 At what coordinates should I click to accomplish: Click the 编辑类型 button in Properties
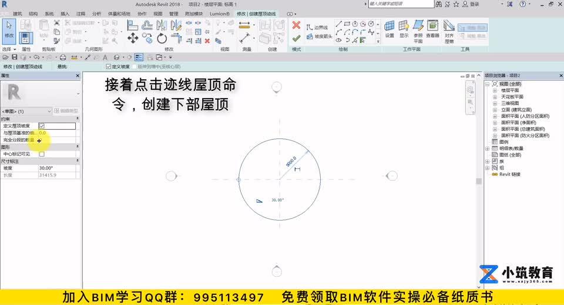66,111
